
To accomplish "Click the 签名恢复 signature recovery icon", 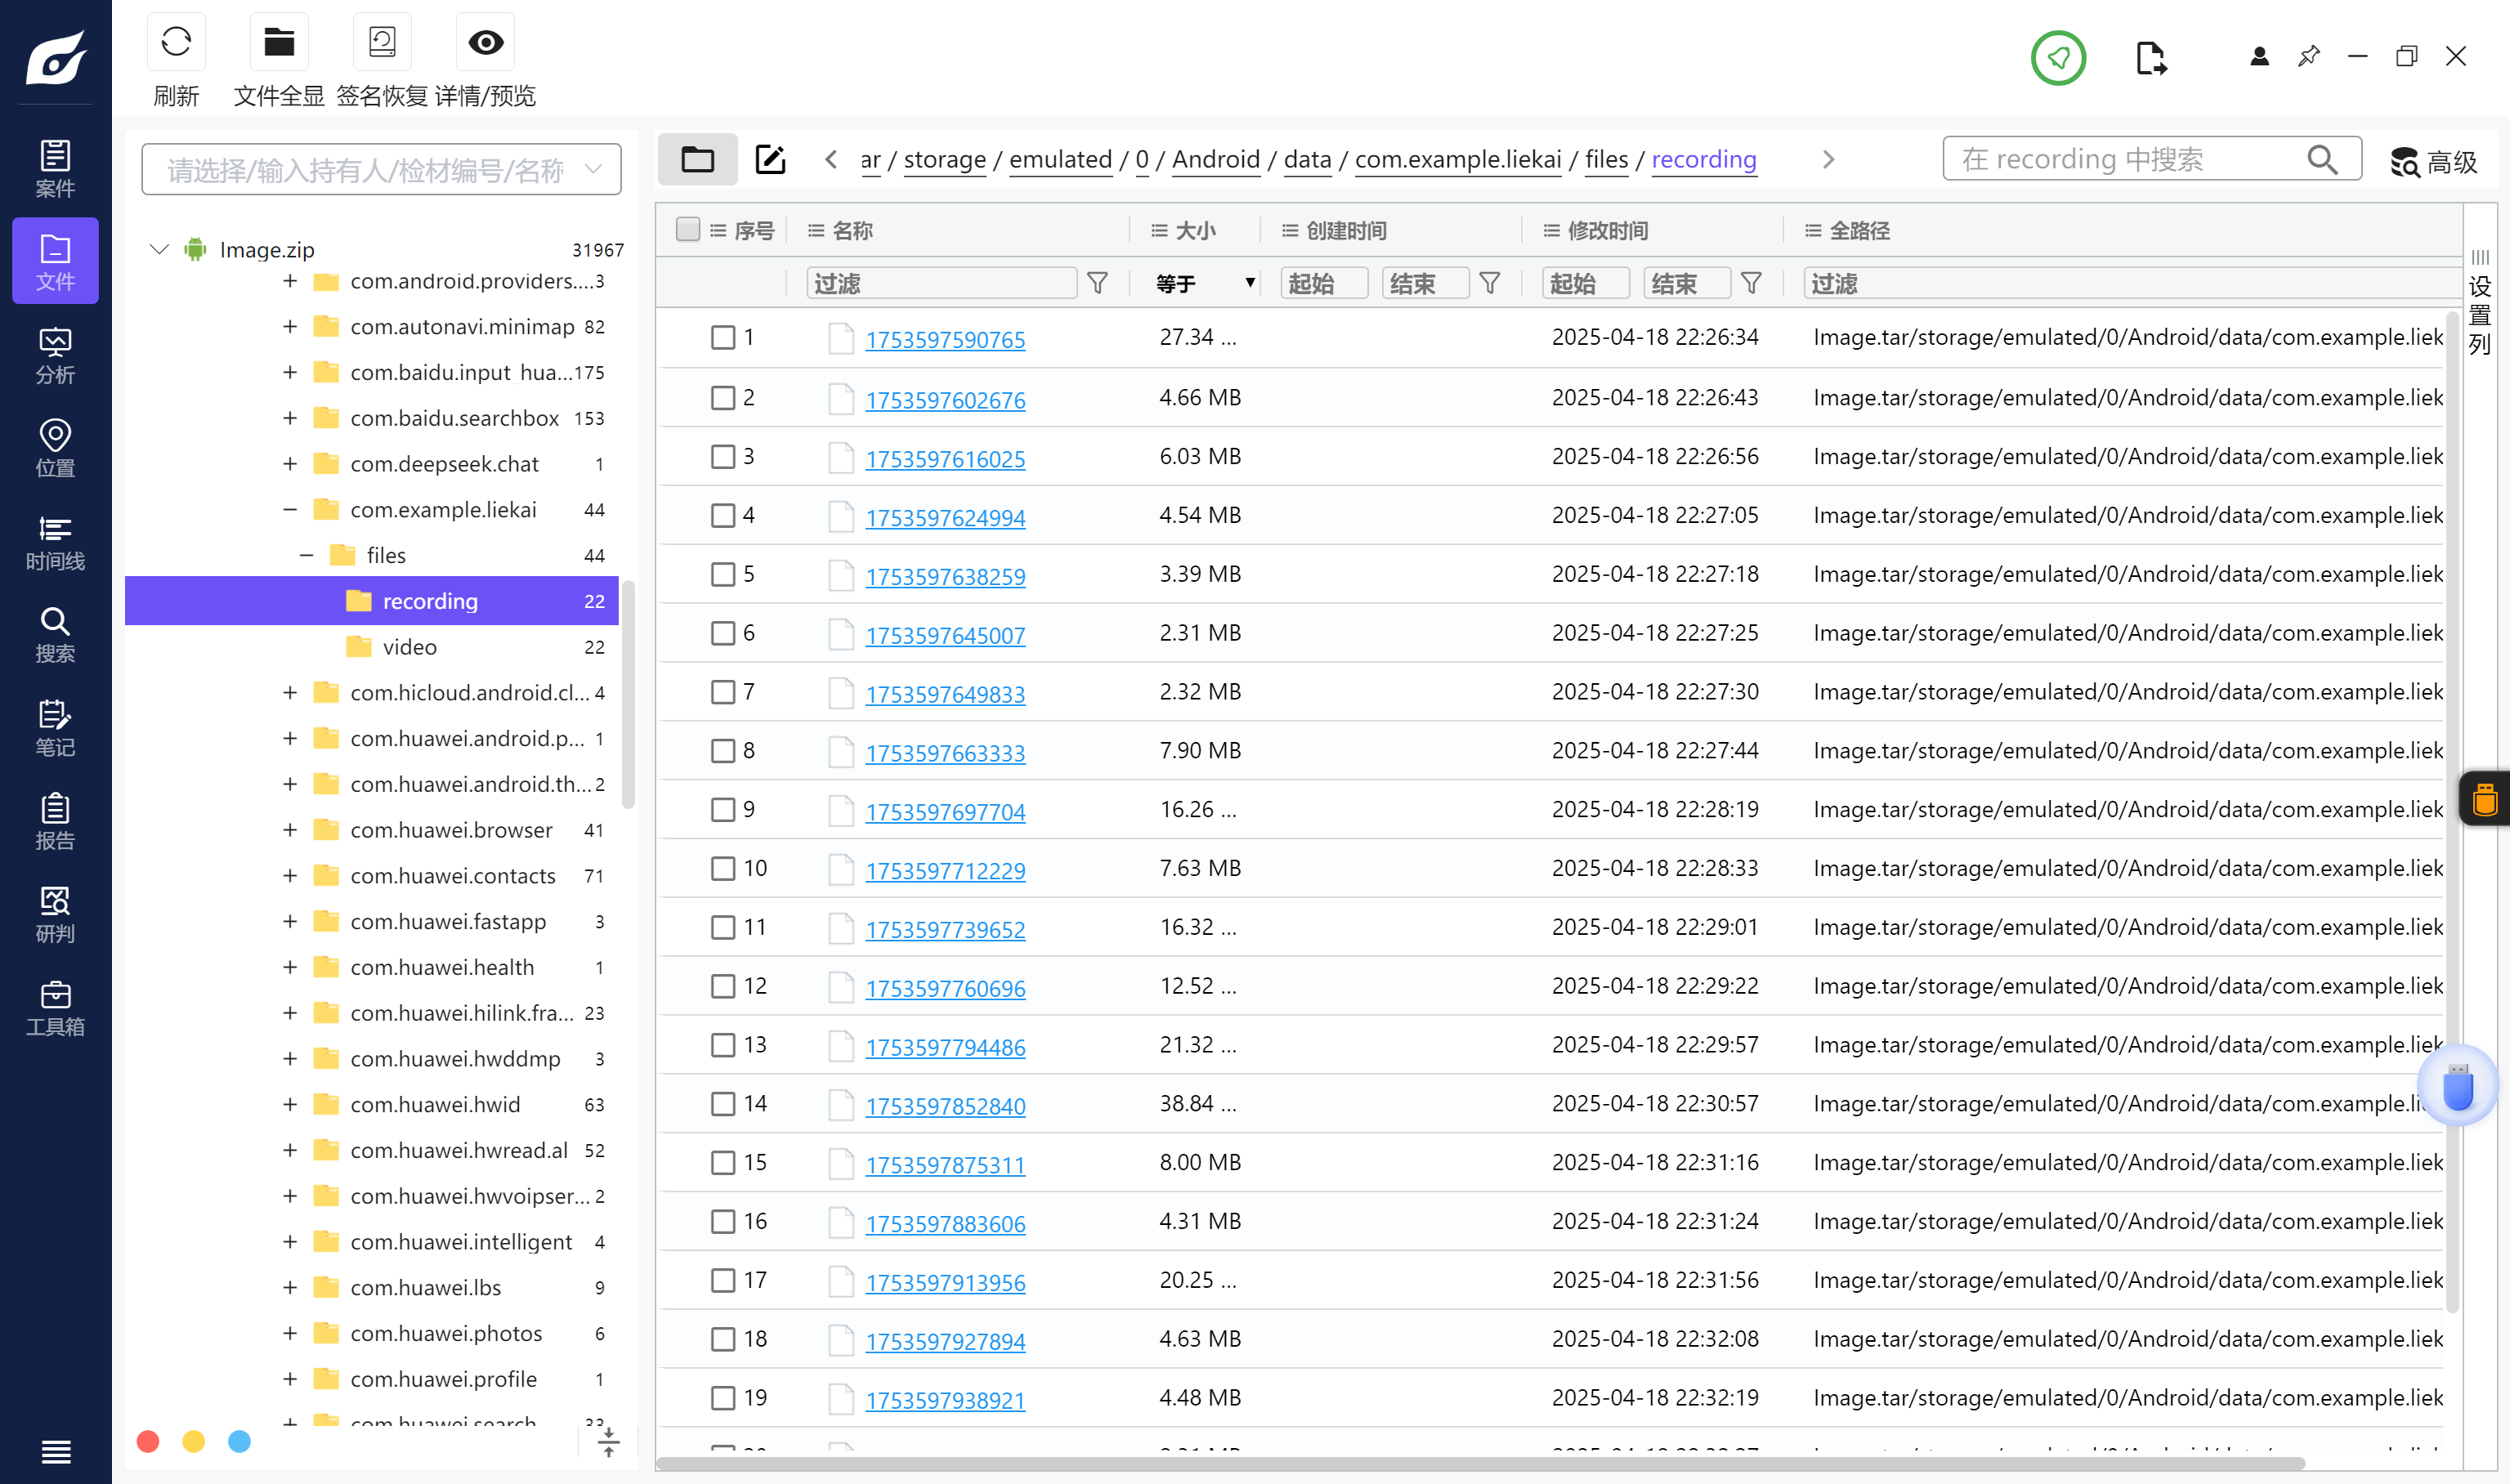I will [x=382, y=42].
